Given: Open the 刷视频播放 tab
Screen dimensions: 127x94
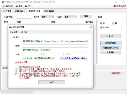Looking at the screenshot, I should 49,11.
